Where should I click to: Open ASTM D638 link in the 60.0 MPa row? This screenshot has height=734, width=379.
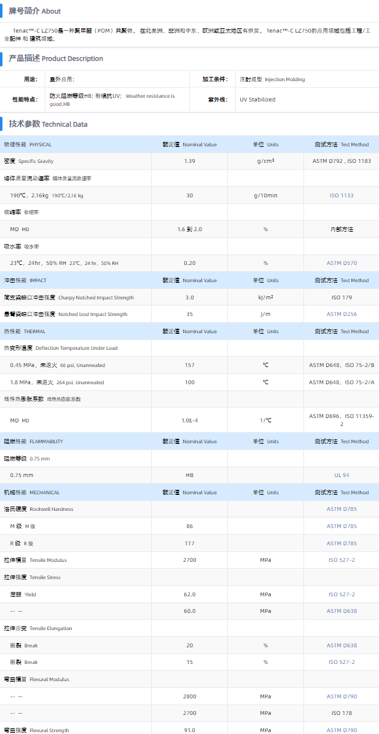[342, 611]
